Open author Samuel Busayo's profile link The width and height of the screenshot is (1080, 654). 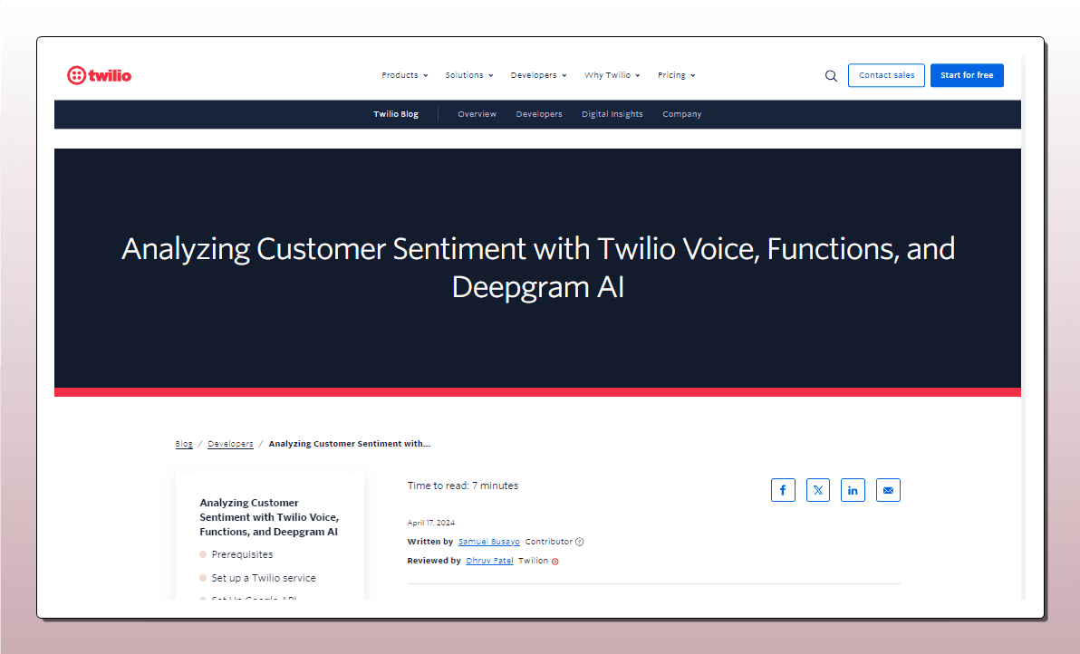489,542
